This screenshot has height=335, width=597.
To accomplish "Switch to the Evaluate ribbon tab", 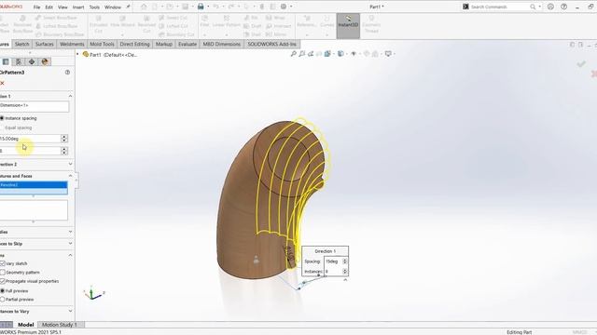I will pyautogui.click(x=187, y=44).
